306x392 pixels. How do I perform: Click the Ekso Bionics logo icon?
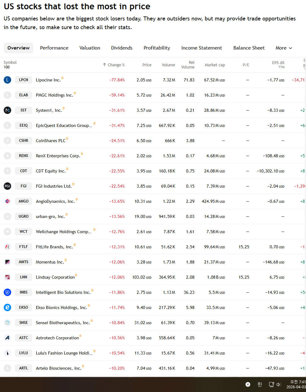pos(7,307)
